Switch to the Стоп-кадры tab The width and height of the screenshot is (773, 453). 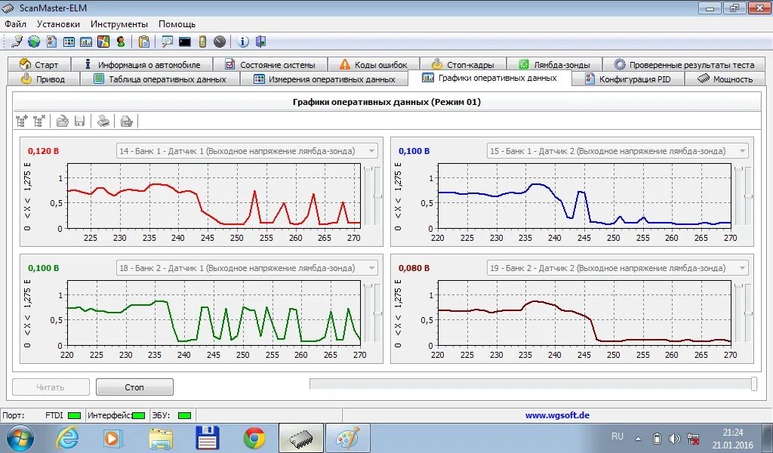point(463,64)
